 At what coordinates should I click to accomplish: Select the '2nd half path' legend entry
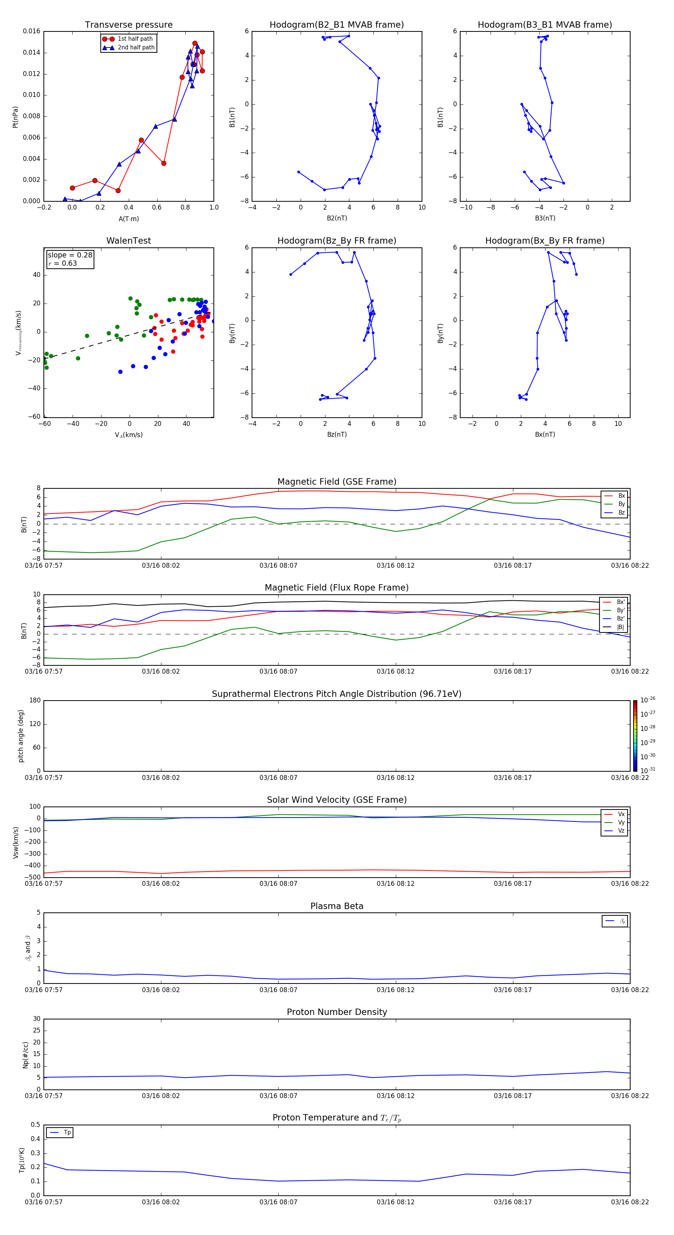[128, 48]
